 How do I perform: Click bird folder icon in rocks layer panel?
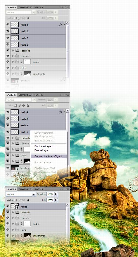coord(17,230)
